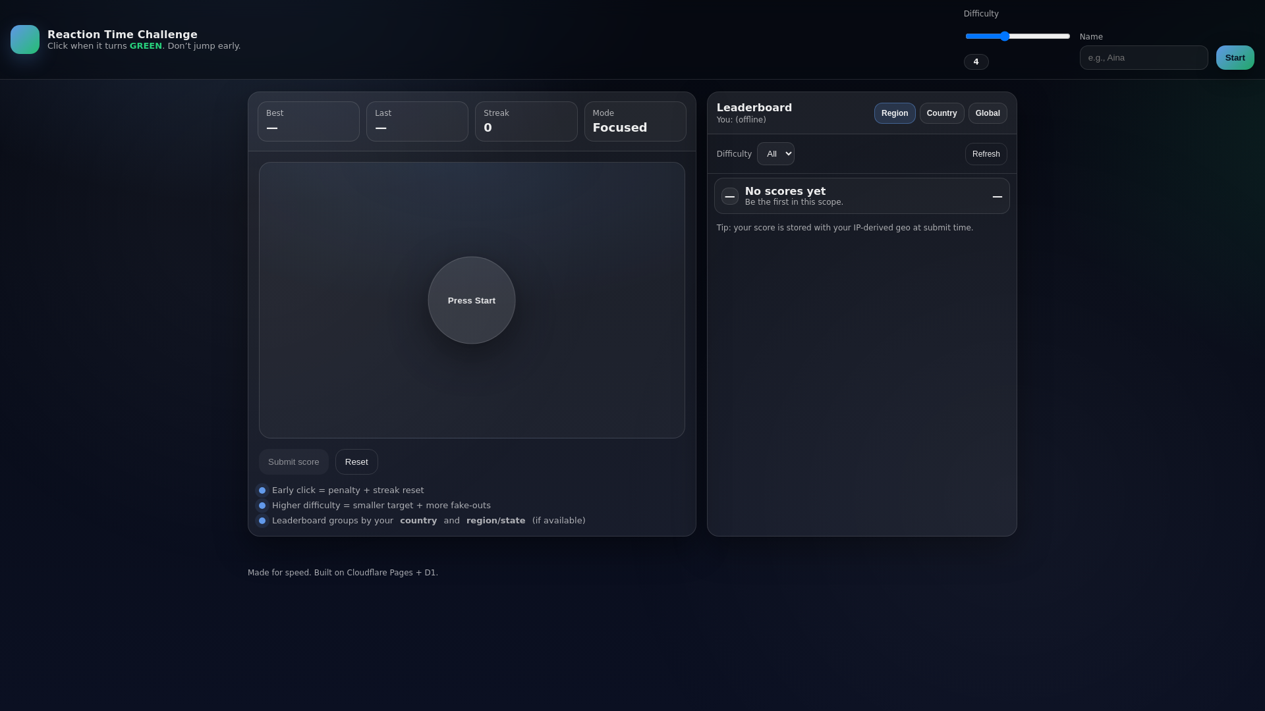Start the reaction game

click(1235, 58)
